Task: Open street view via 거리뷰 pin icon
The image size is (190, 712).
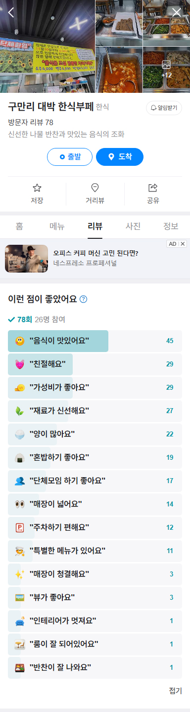Action: pos(95,188)
